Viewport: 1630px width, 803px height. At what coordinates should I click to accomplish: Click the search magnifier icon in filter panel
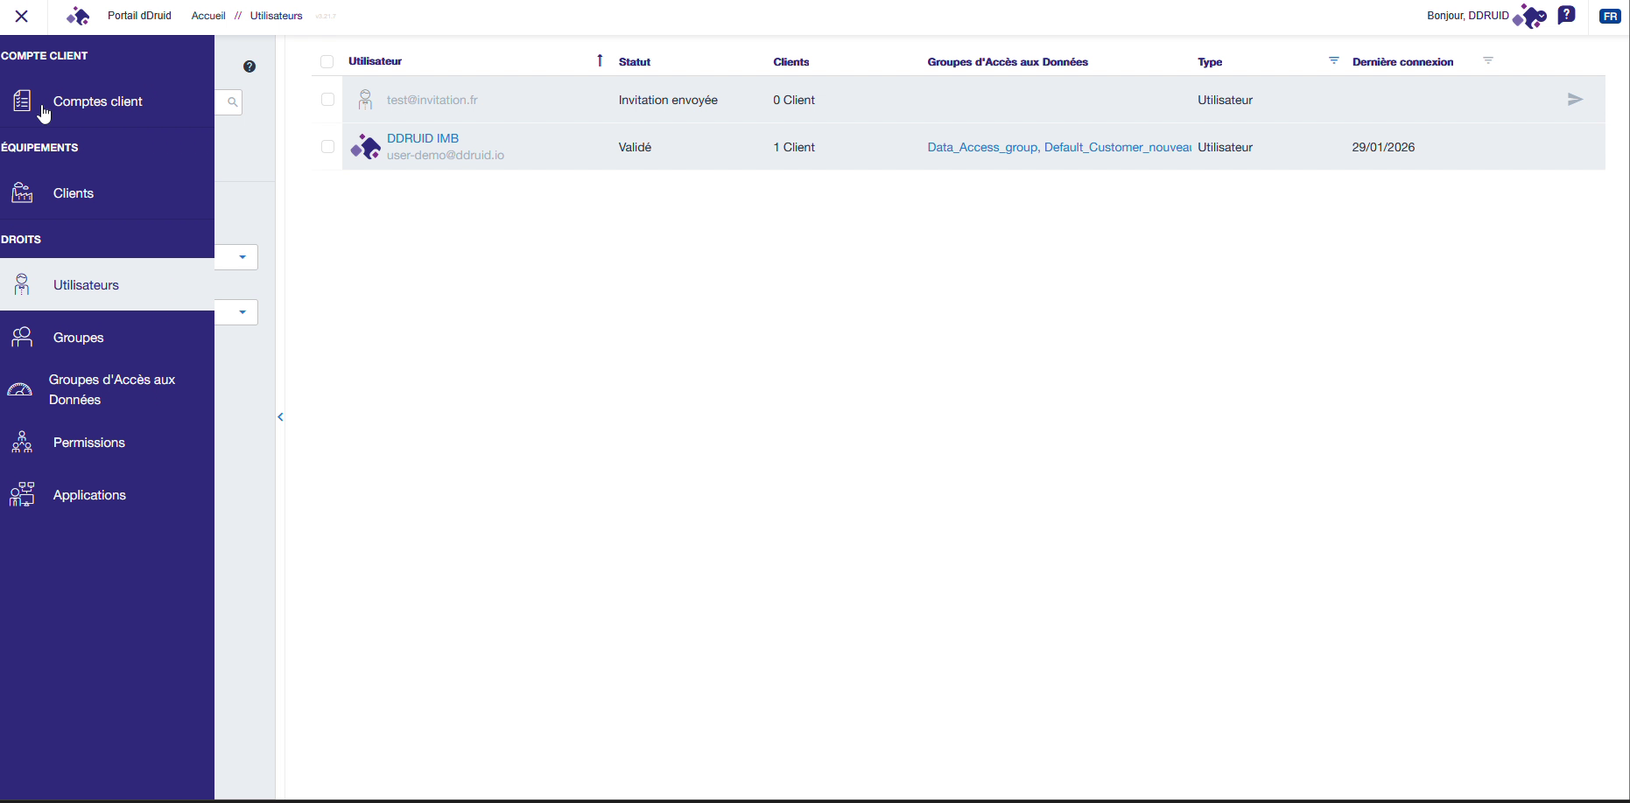[x=232, y=102]
